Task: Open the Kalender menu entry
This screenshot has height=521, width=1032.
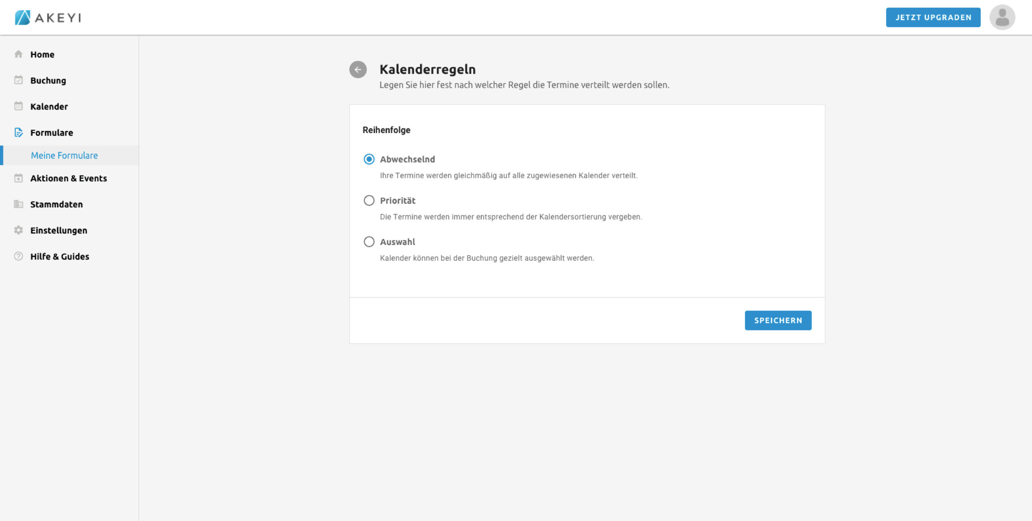Action: [x=49, y=106]
